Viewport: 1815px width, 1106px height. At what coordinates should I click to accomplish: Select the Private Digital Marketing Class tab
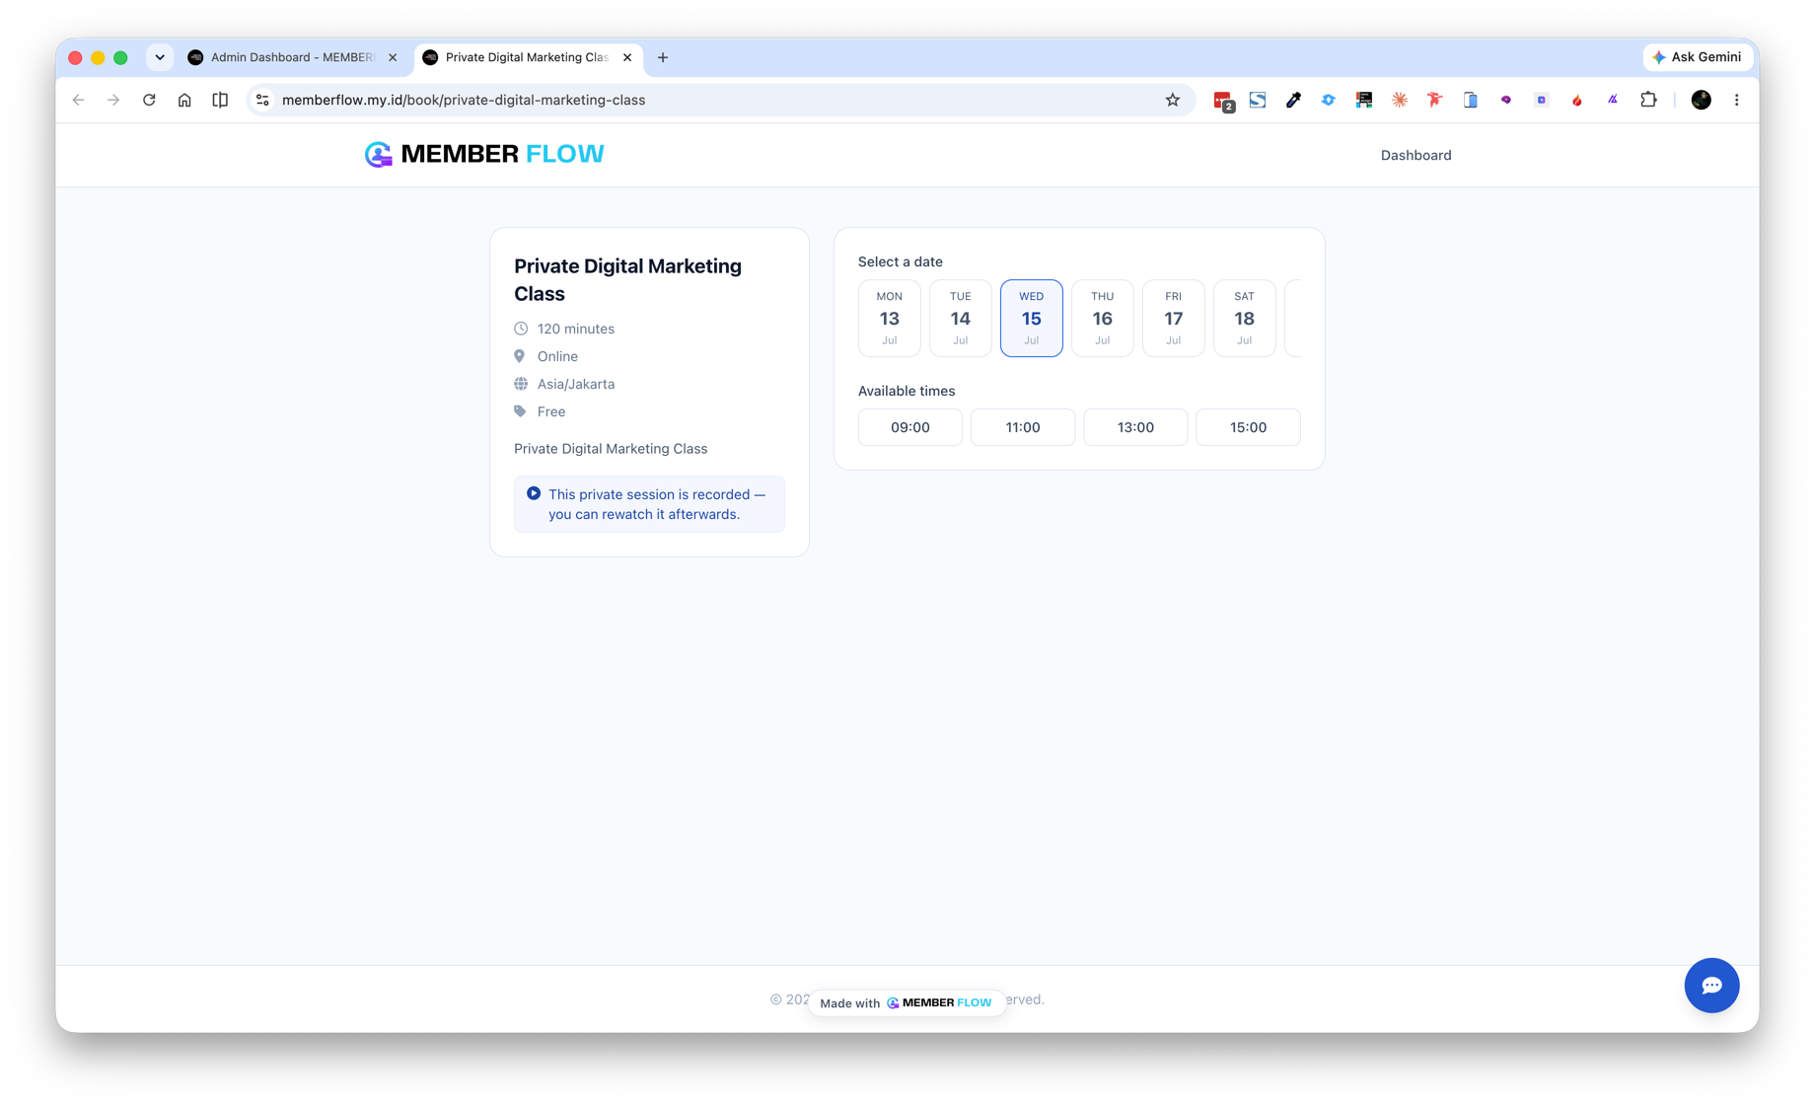pos(527,57)
